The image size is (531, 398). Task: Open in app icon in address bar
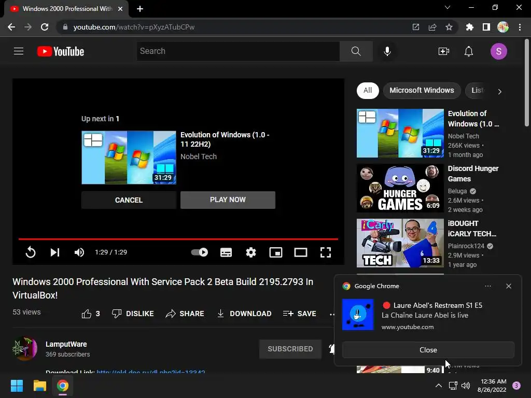pos(415,27)
